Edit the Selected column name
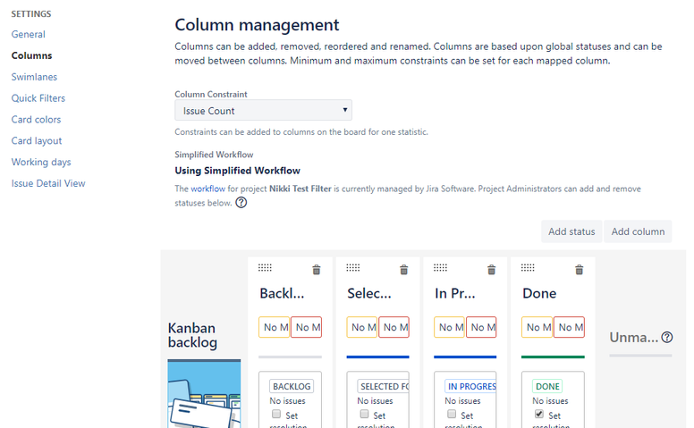Image resolution: width=694 pixels, height=428 pixels. point(369,293)
